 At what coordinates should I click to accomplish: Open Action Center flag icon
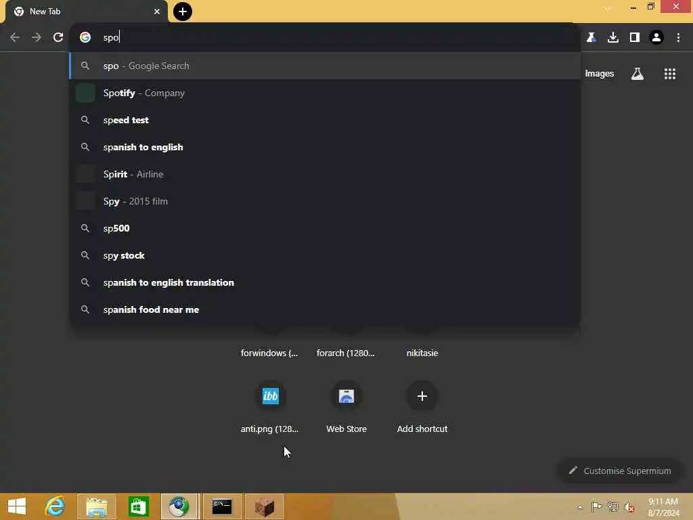coord(596,506)
